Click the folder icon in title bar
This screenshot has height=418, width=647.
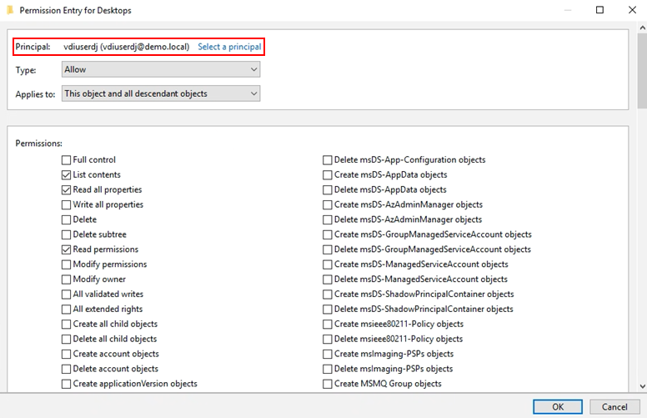click(x=9, y=10)
